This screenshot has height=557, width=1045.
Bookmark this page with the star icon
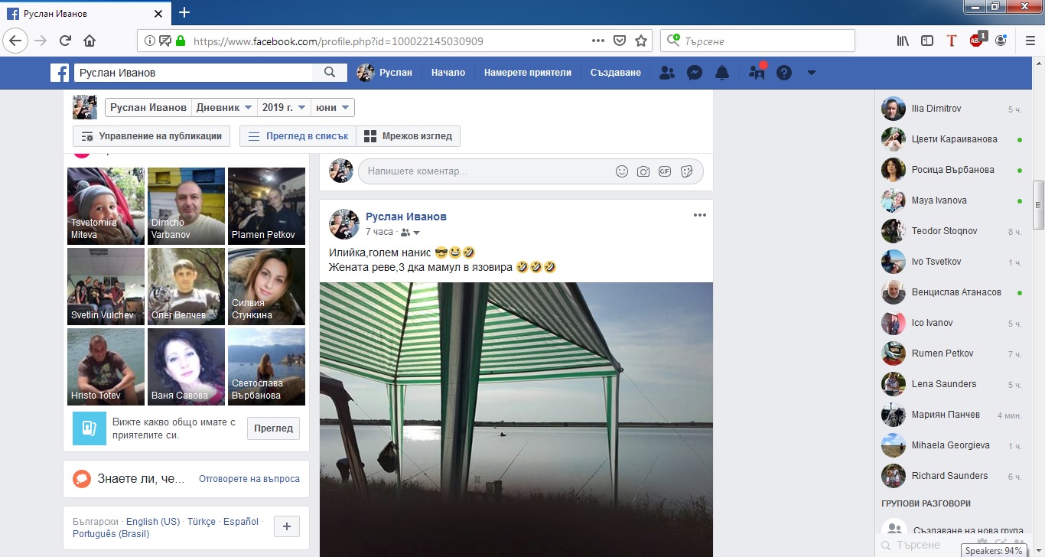[x=641, y=41]
